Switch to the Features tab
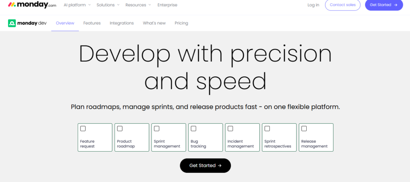The height and width of the screenshot is (182, 410). tap(92, 23)
